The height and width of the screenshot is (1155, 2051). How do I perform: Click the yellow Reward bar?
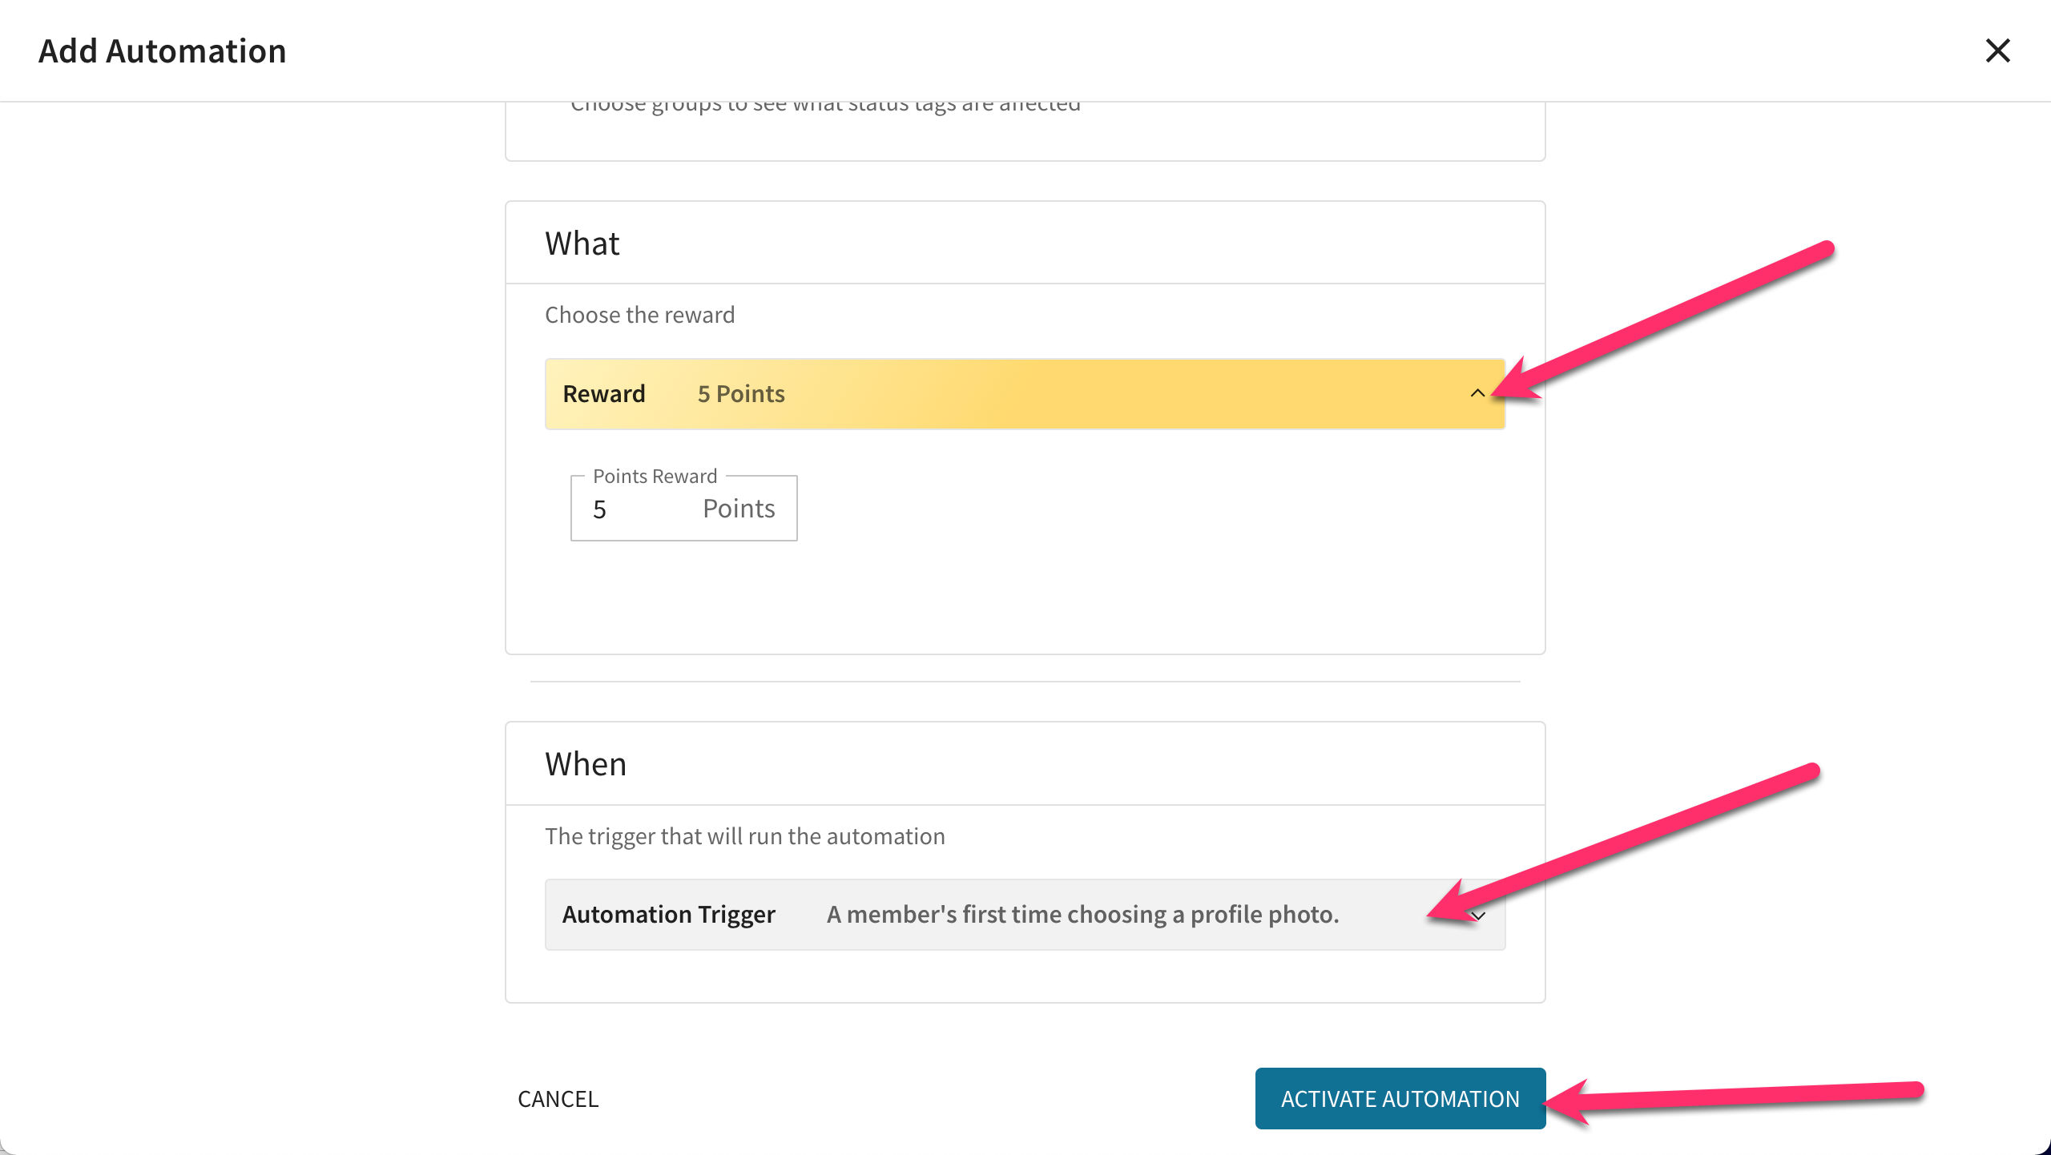(x=1025, y=394)
